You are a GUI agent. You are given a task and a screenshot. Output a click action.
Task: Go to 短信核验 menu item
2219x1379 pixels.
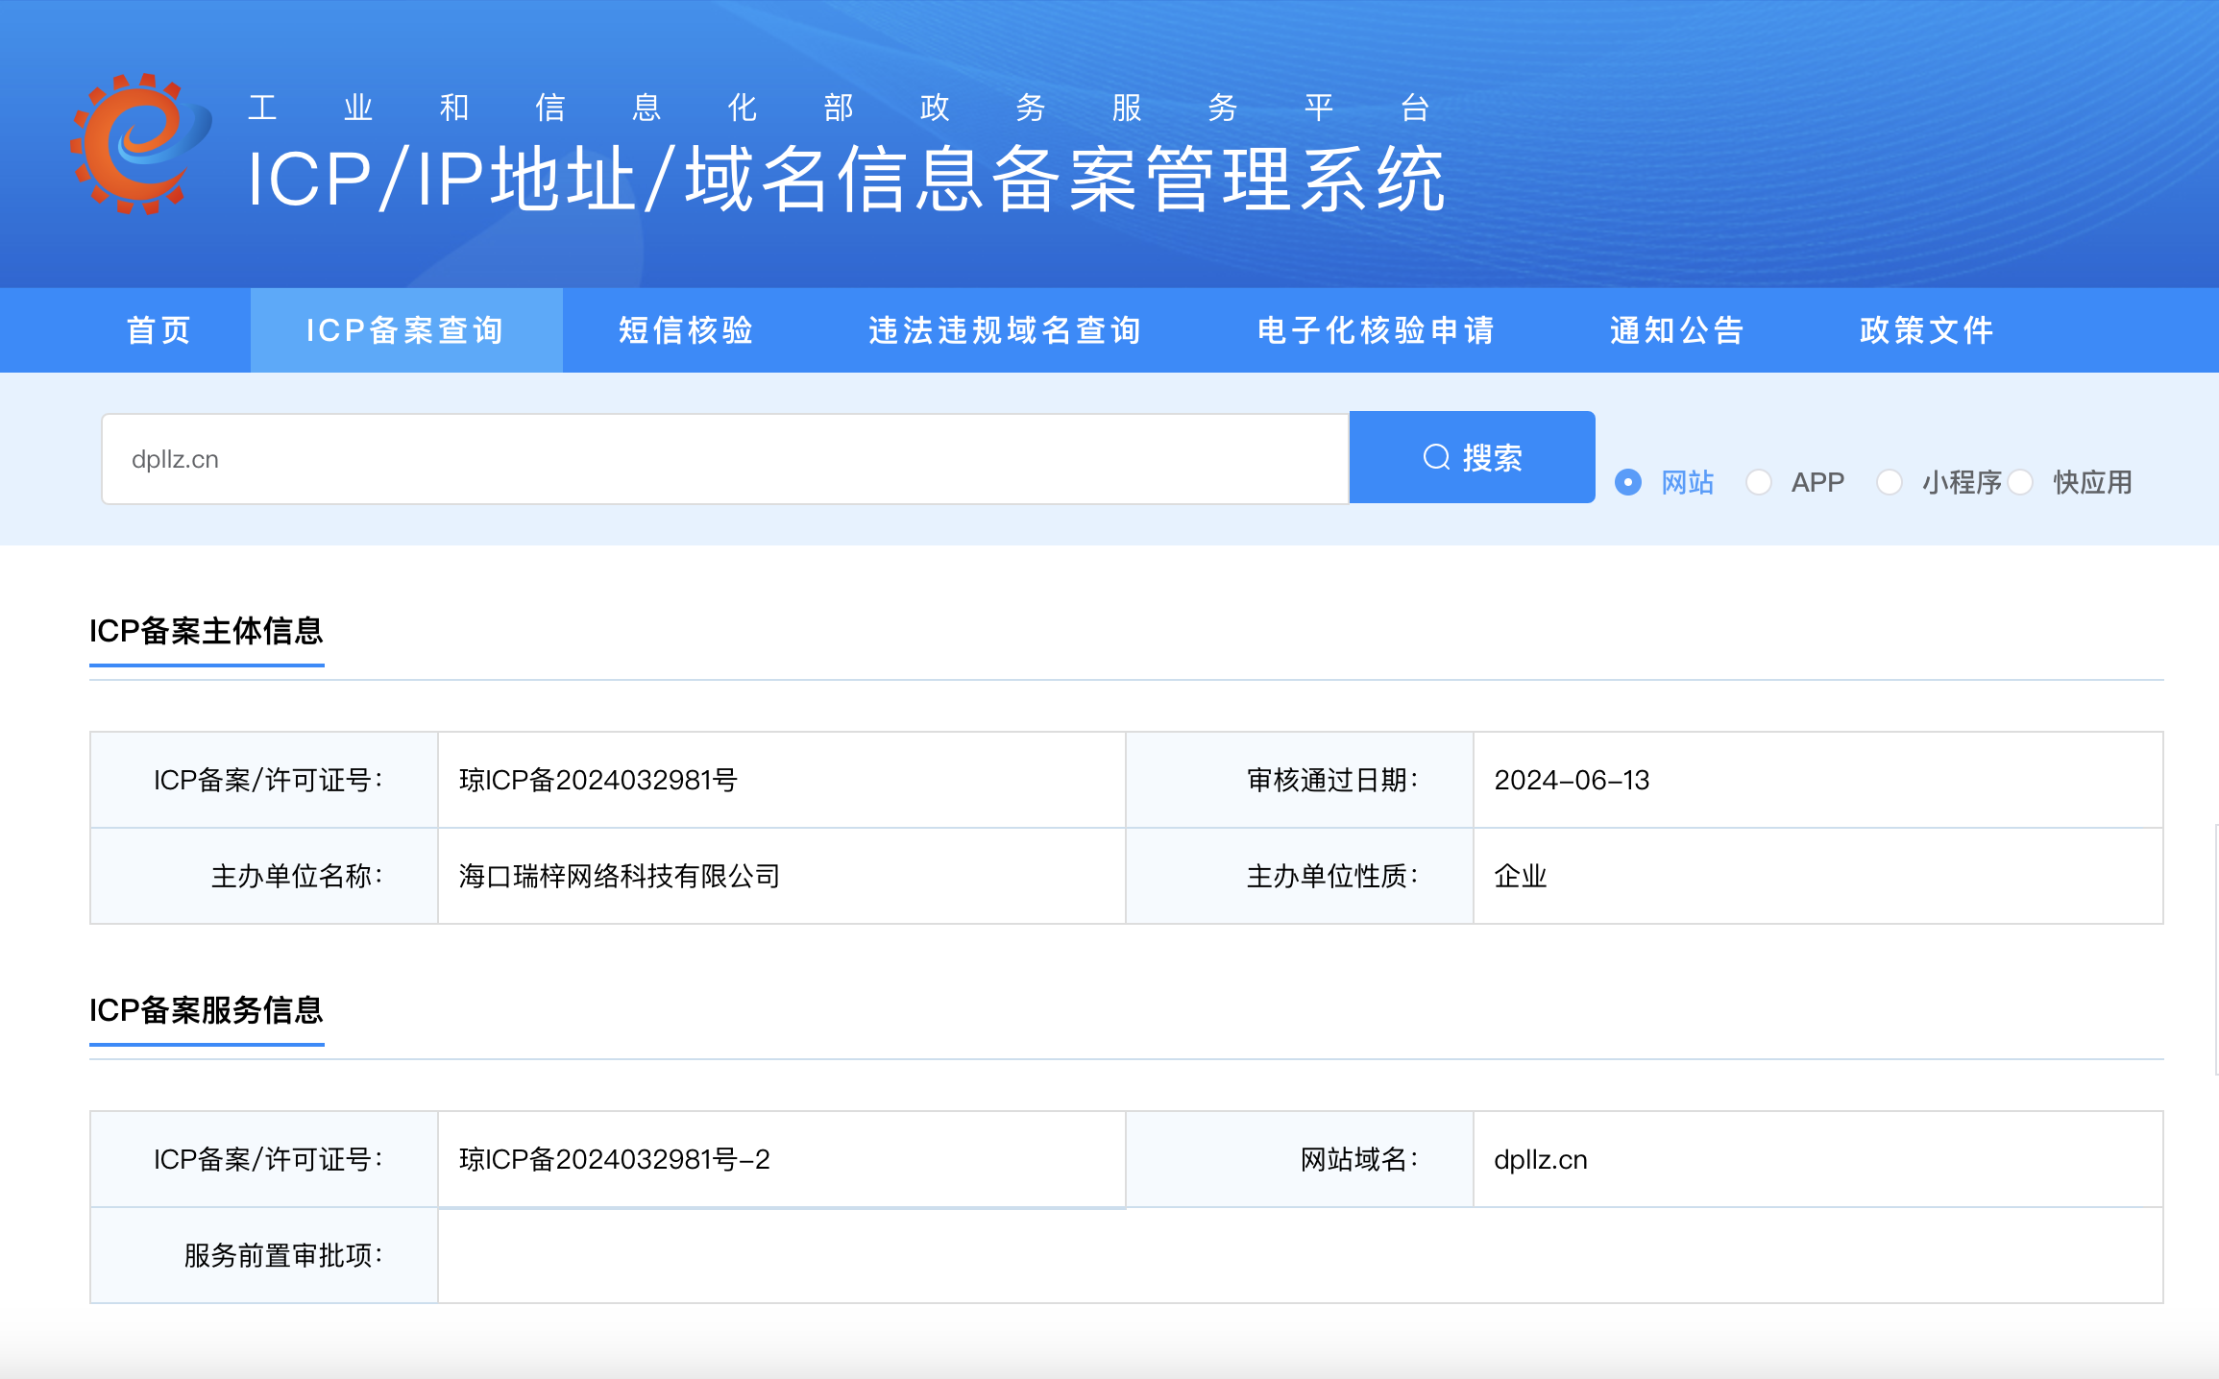(686, 330)
